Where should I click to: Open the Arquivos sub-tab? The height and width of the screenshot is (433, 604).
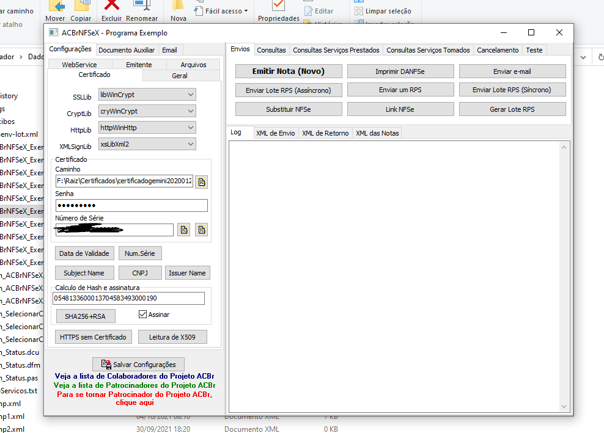tap(193, 65)
